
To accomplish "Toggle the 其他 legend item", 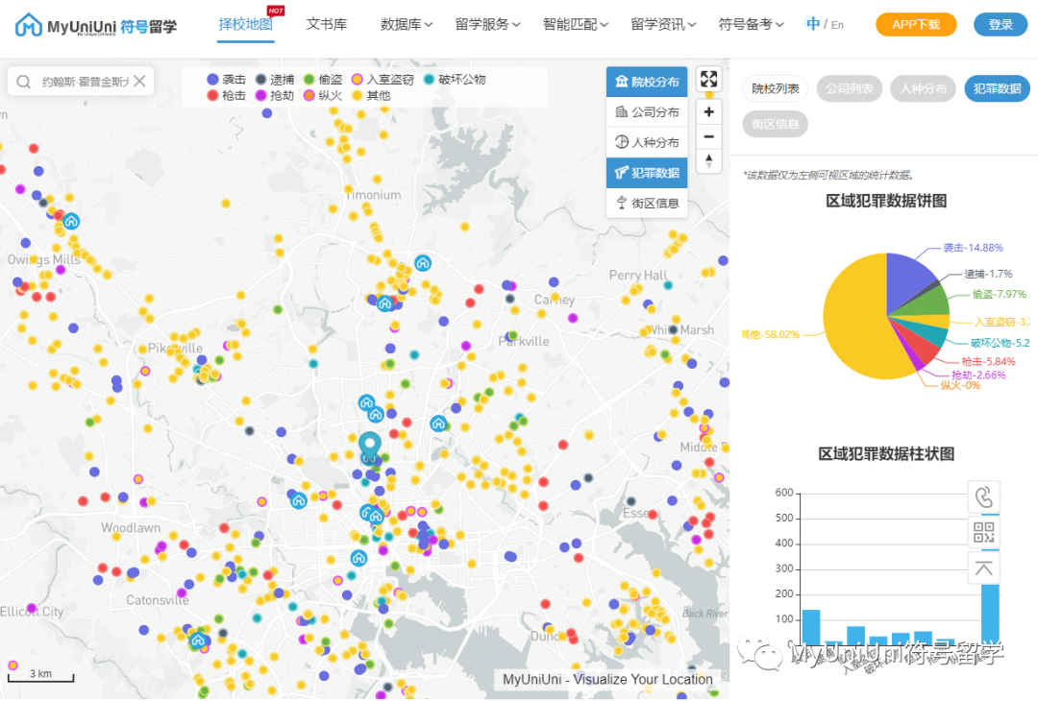I will tap(371, 96).
